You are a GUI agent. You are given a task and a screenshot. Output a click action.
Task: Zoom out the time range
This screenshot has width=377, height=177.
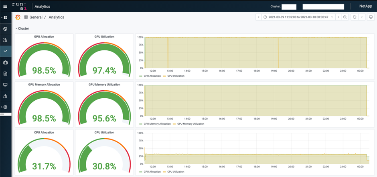tap(345, 17)
